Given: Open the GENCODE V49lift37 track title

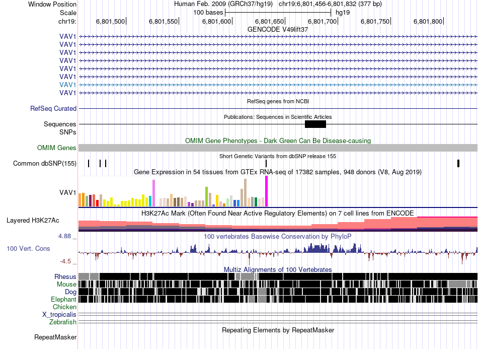Looking at the screenshot, I should pyautogui.click(x=277, y=29).
